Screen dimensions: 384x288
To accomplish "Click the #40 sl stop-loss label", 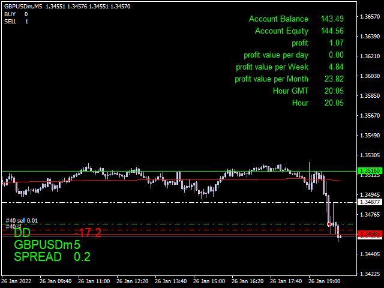I will pyautogui.click(x=13, y=227).
